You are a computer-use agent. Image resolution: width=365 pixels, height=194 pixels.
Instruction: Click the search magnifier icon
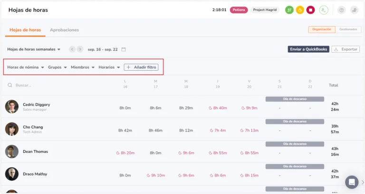10,85
